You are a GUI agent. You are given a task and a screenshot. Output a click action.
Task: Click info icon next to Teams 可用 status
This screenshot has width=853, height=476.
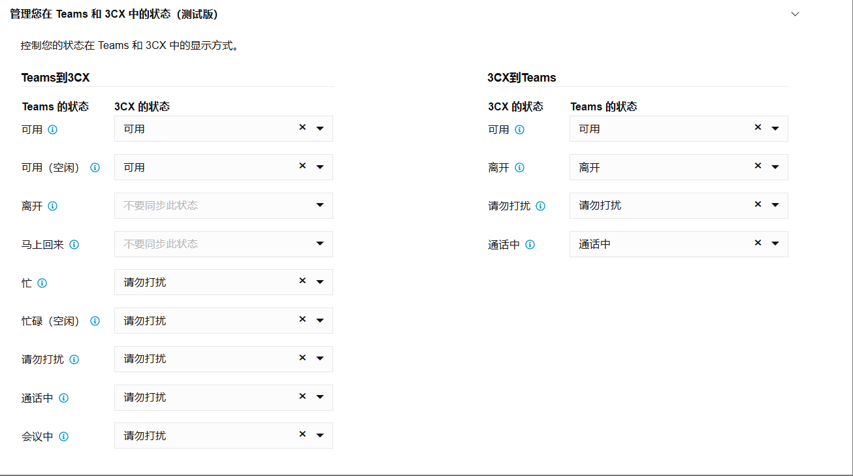[x=53, y=129]
